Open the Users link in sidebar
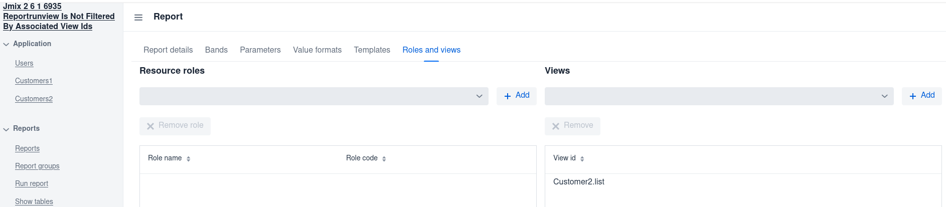 pyautogui.click(x=24, y=63)
